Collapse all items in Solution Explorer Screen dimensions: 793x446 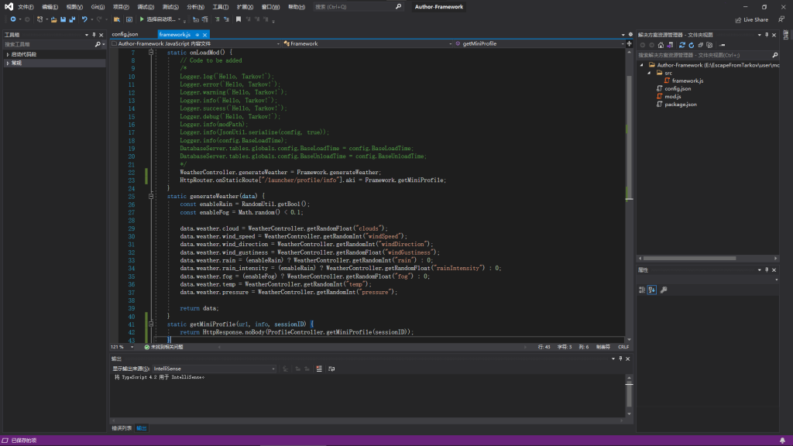[700, 45]
